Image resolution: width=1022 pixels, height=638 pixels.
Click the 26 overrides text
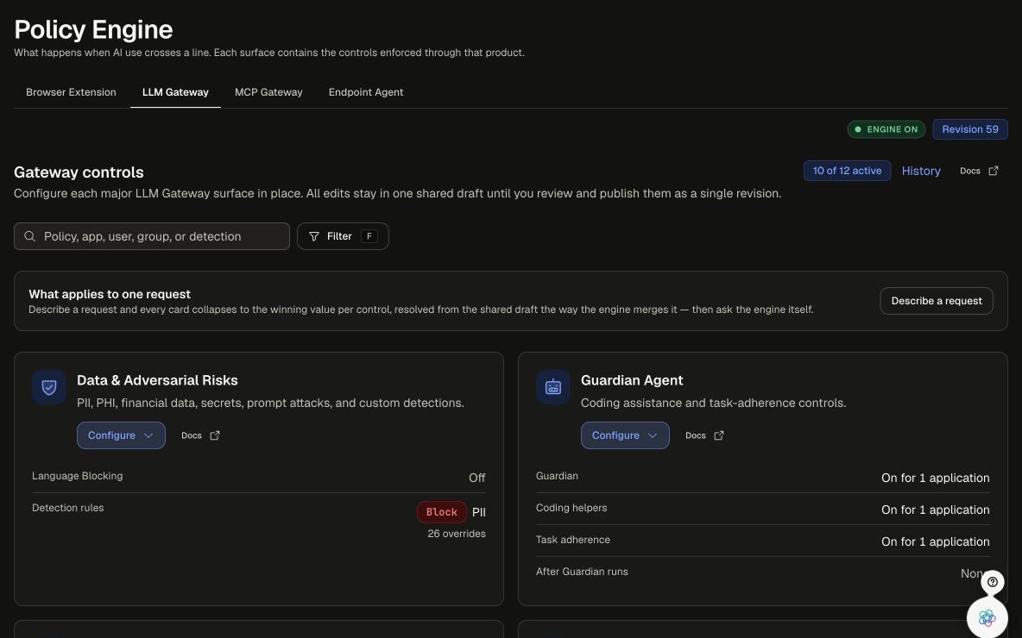point(457,534)
